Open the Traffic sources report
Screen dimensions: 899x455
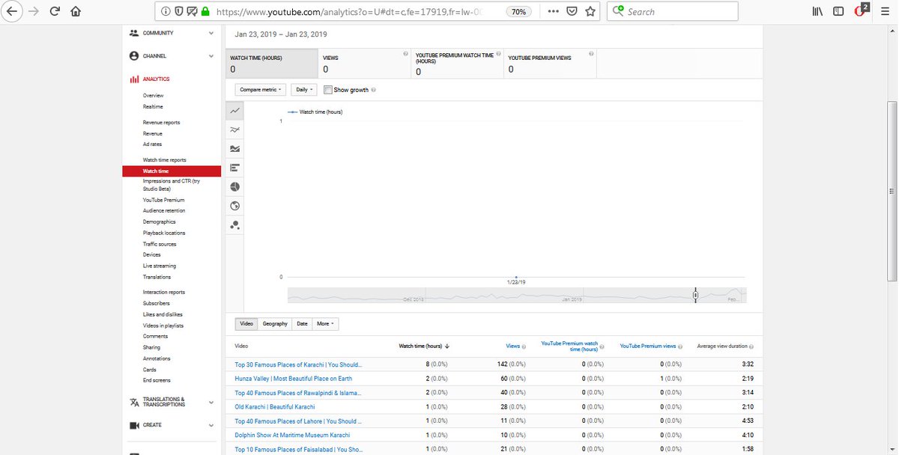[159, 244]
